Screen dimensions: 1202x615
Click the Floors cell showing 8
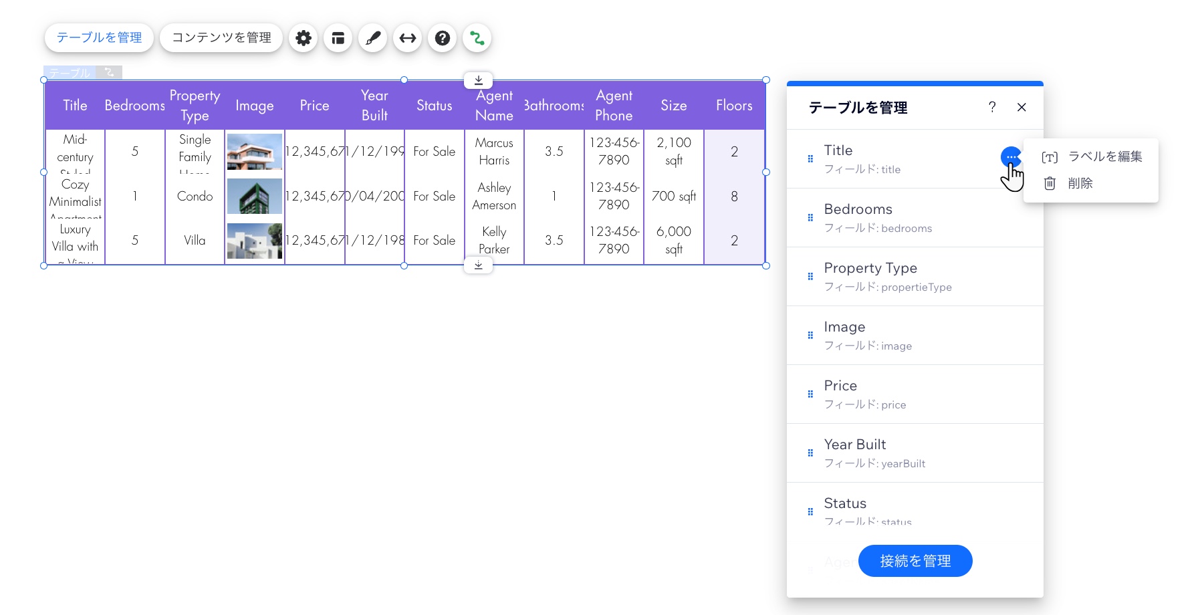(x=734, y=196)
